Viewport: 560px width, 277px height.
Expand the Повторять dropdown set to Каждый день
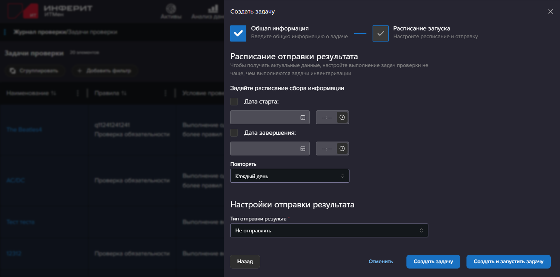(x=289, y=176)
